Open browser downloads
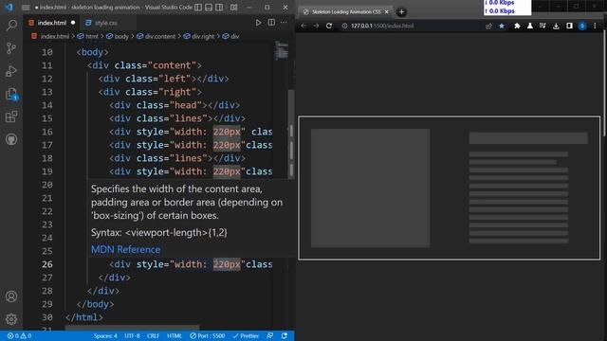This screenshot has height=341, width=607. click(556, 26)
